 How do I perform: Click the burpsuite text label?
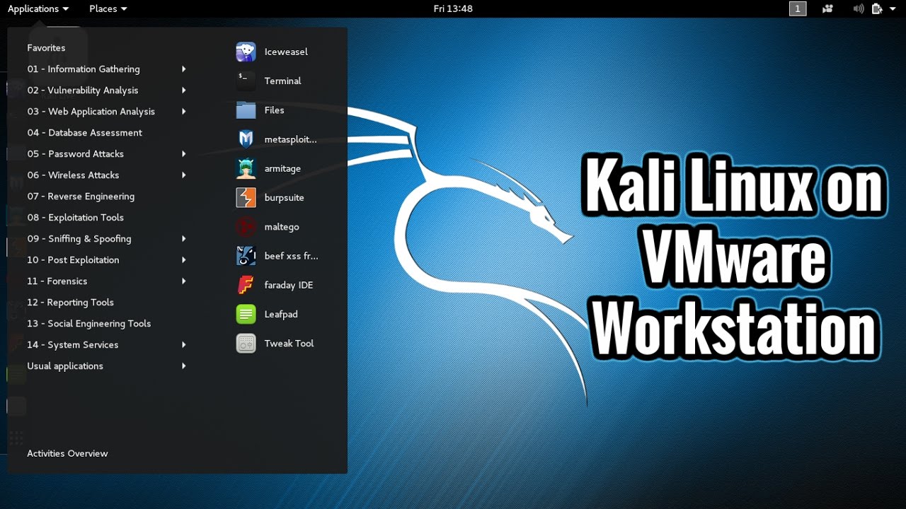[x=284, y=198]
